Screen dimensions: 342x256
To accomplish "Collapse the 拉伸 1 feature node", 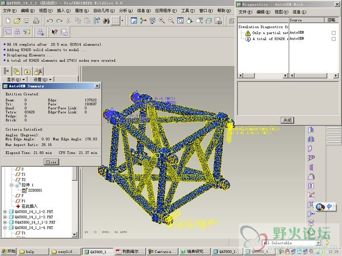I will point(11,185).
